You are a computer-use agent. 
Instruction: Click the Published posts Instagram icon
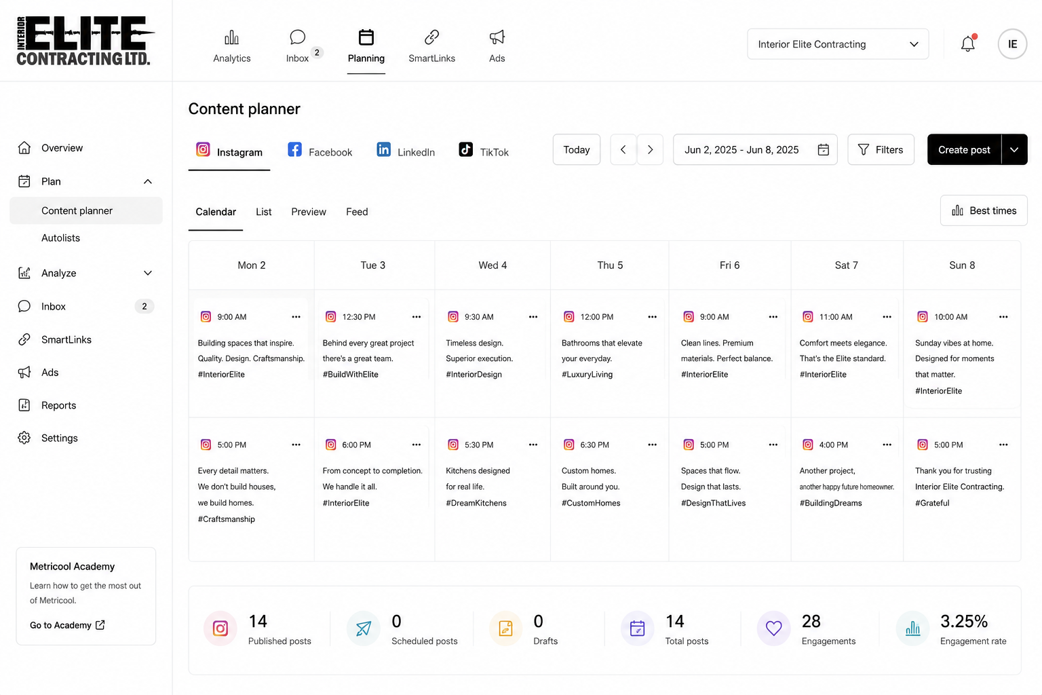[220, 628]
